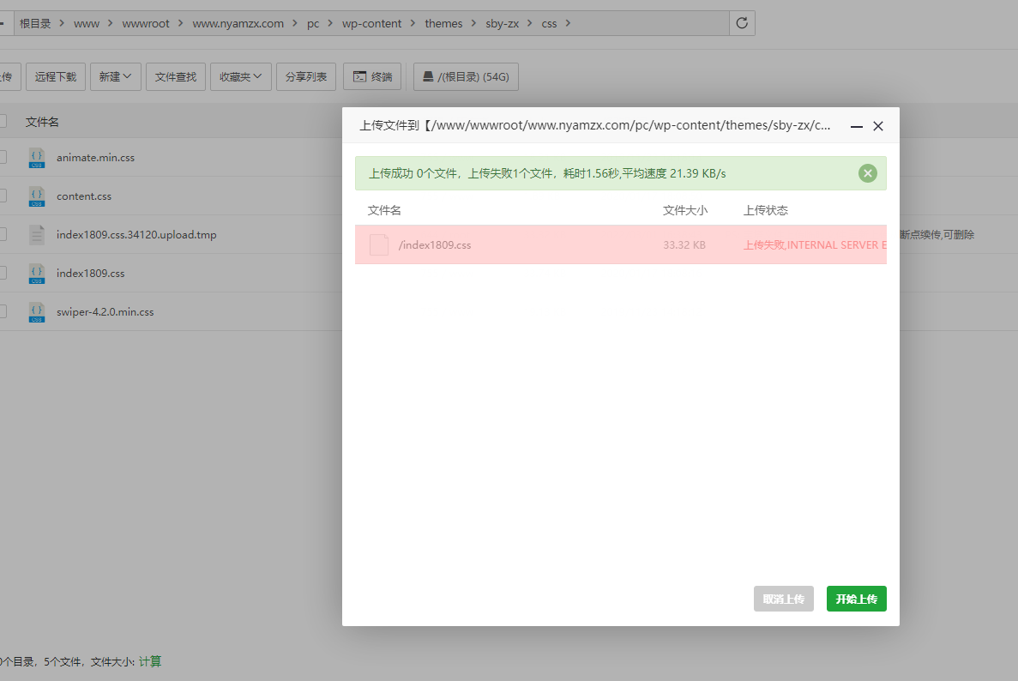Select content.css file name
Viewport: 1018px width, 681px height.
[x=84, y=196]
